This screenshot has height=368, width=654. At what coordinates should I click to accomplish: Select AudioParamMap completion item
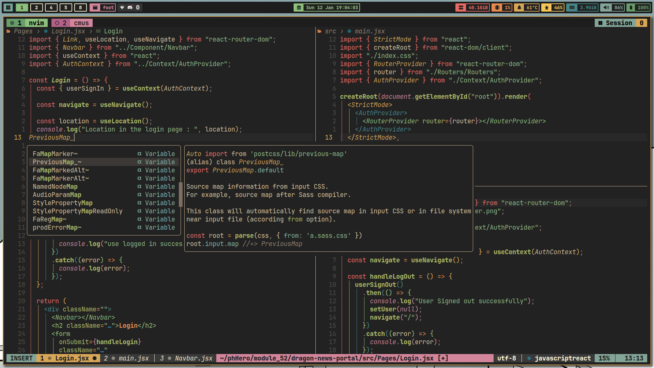click(104, 195)
